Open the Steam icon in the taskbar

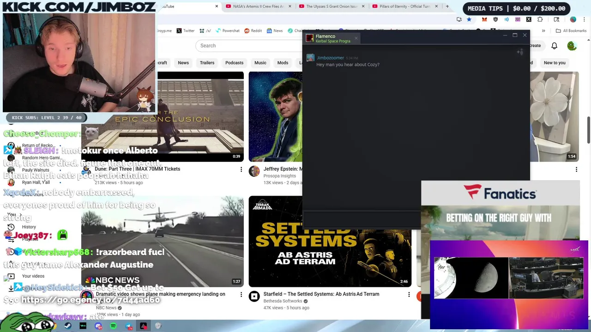68,326
